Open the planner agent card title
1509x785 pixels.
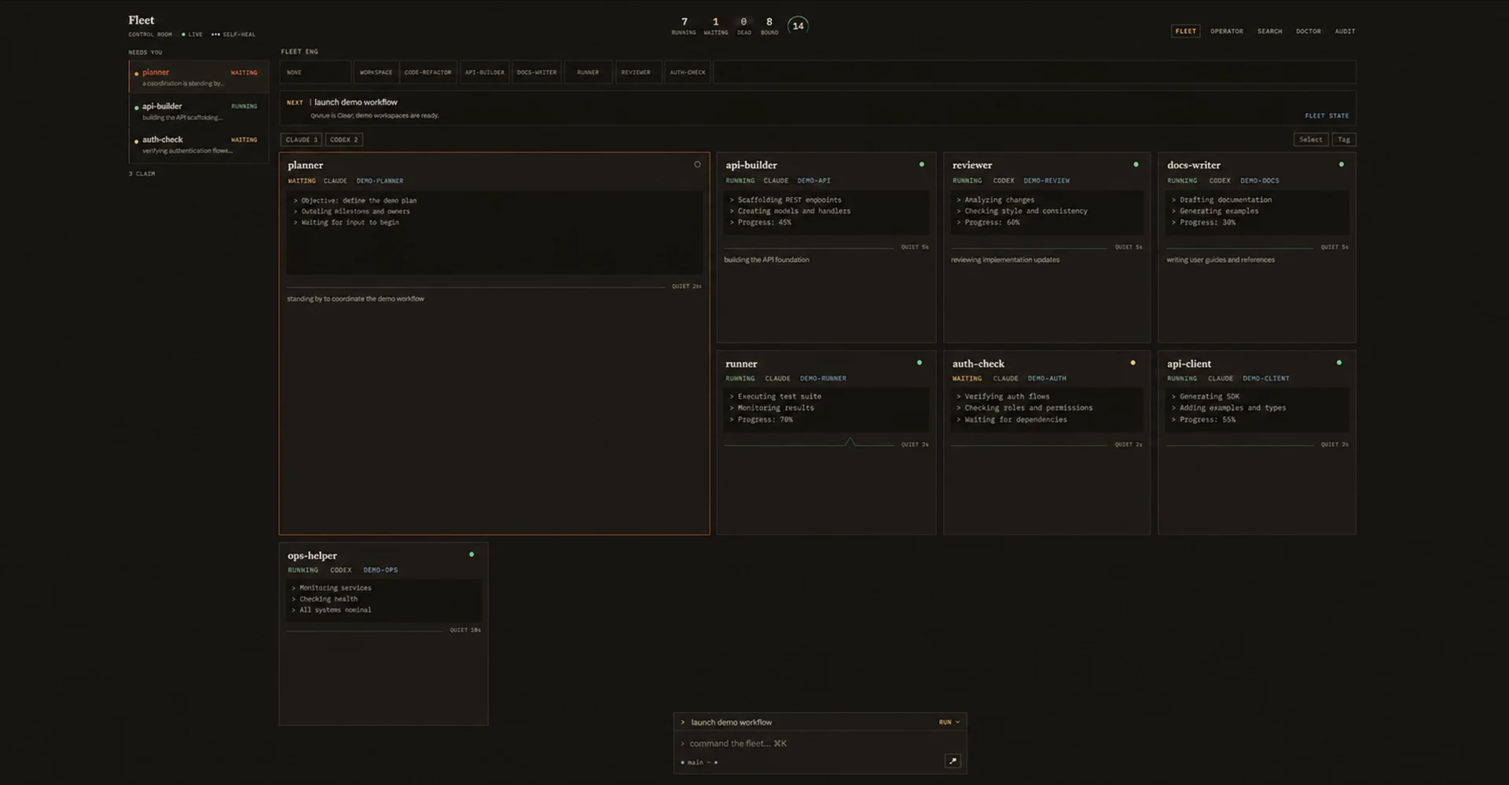[306, 166]
